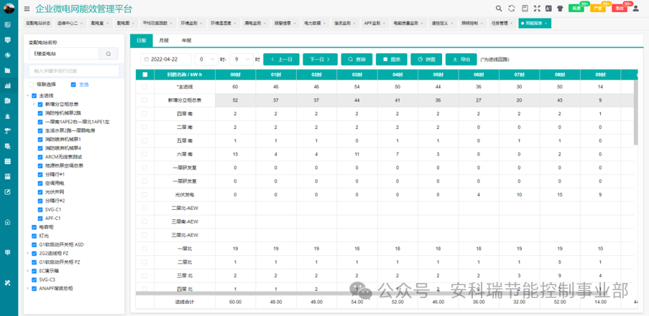Click the save disk icon in the header

[x=525, y=9]
